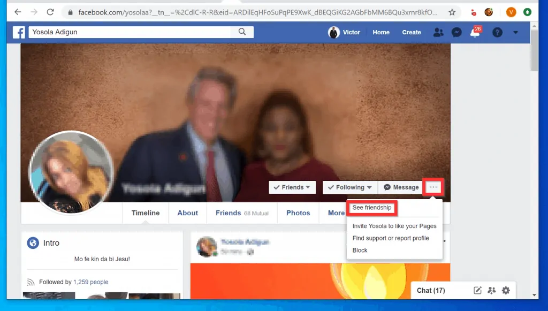The width and height of the screenshot is (548, 311).
Task: Switch to the About tab
Action: pos(187,213)
